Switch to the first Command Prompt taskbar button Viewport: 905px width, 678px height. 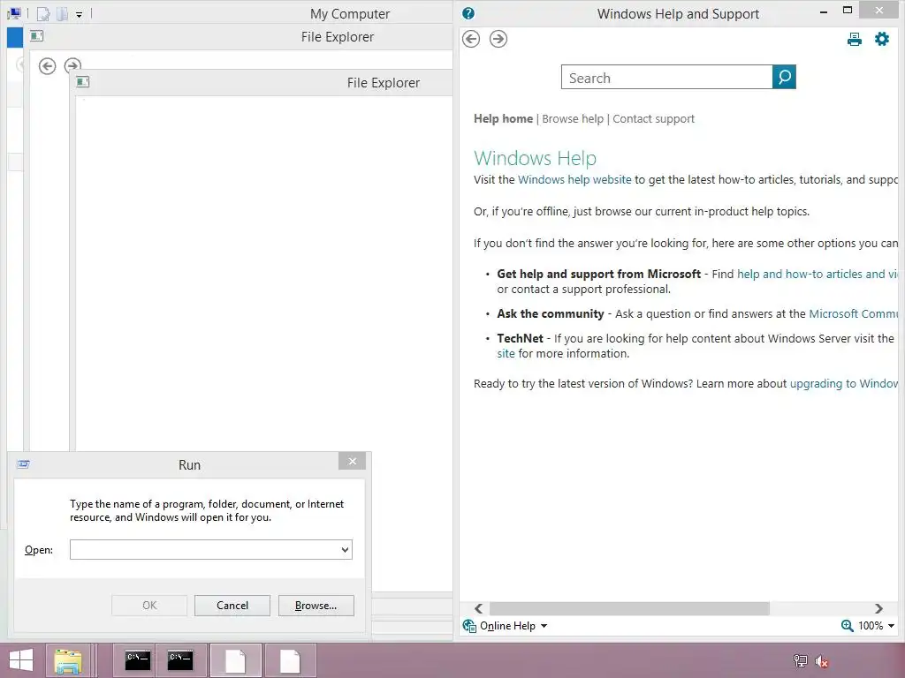[x=137, y=660]
